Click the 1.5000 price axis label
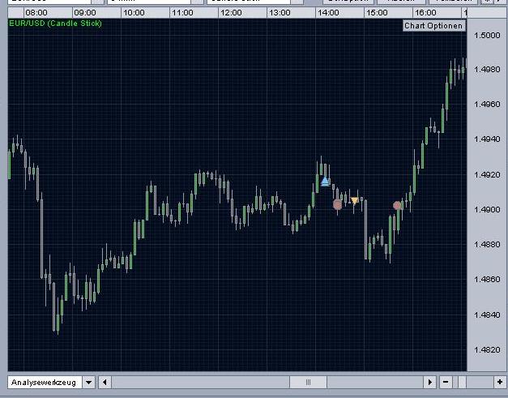The width and height of the screenshot is (508, 398). 487,35
